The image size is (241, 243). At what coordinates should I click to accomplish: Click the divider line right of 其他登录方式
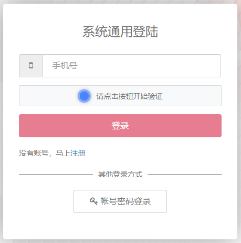tap(184, 174)
